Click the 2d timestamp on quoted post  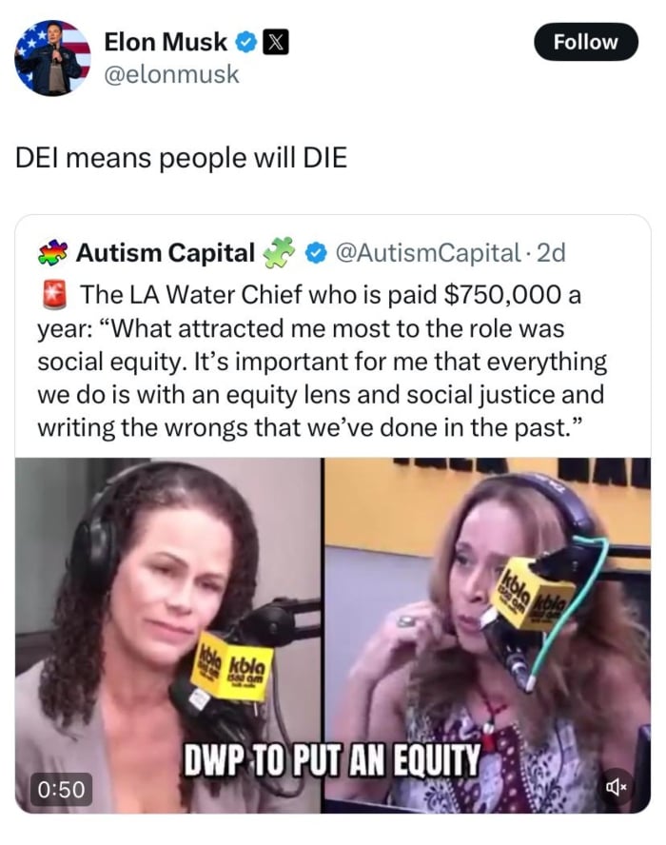(551, 253)
